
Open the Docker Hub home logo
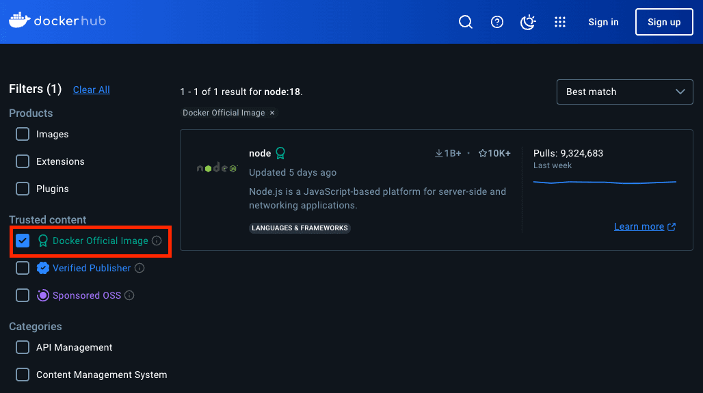click(x=57, y=21)
